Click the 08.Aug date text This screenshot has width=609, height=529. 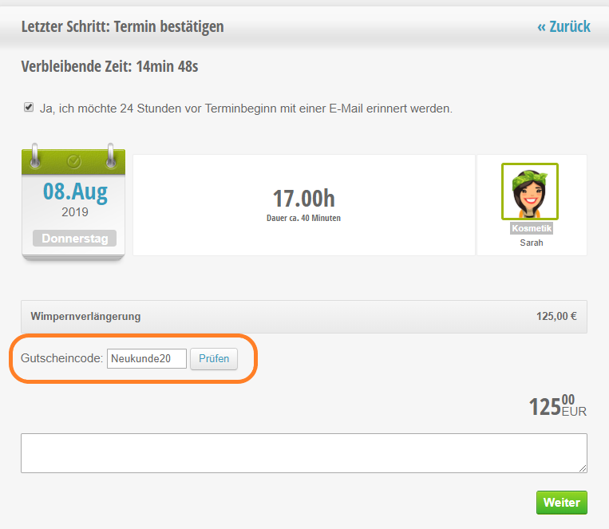(75, 191)
